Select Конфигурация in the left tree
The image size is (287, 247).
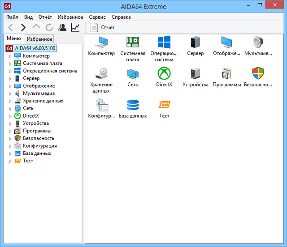pos(39,146)
